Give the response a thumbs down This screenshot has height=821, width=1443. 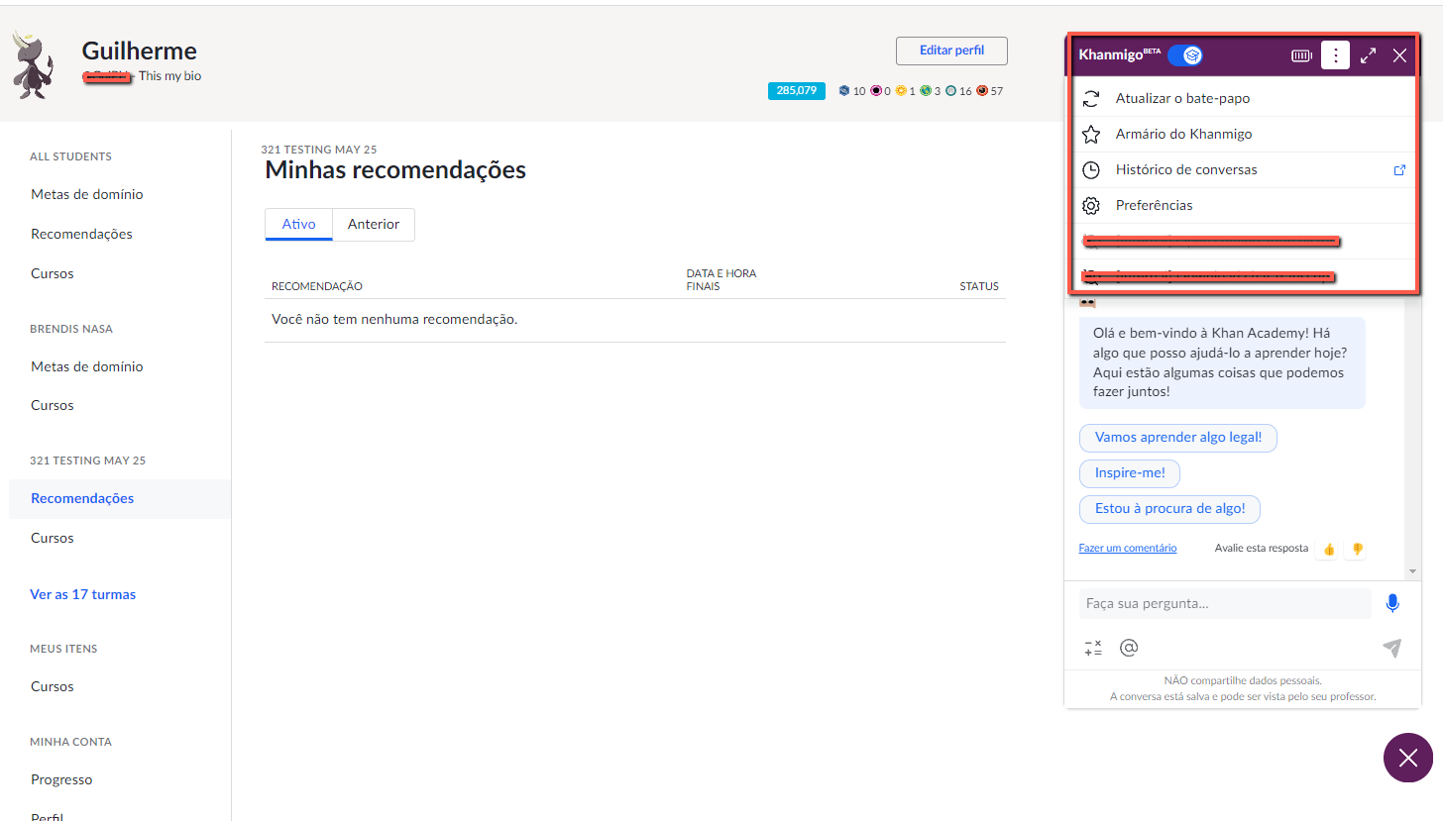tap(1357, 549)
